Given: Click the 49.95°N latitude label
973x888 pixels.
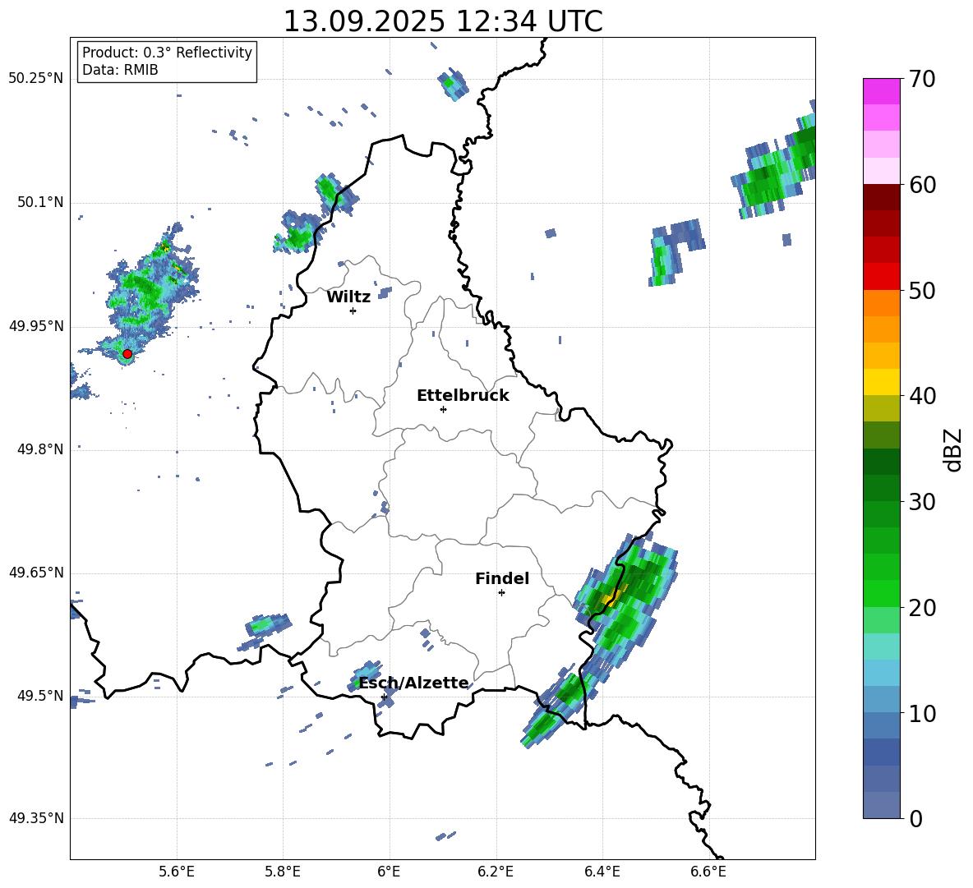Looking at the screenshot, I should [x=36, y=326].
